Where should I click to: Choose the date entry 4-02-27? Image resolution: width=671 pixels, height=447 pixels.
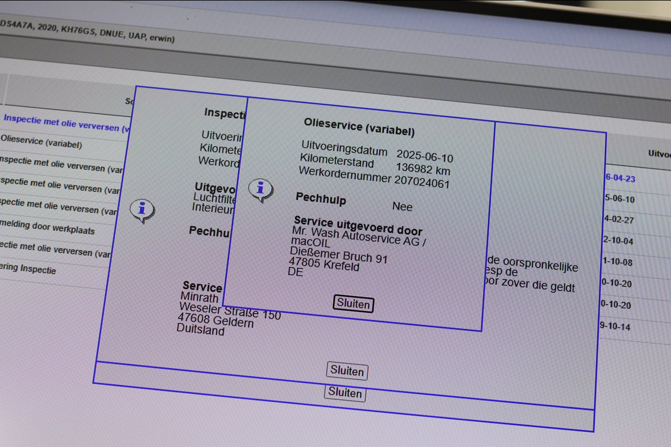pyautogui.click(x=618, y=220)
